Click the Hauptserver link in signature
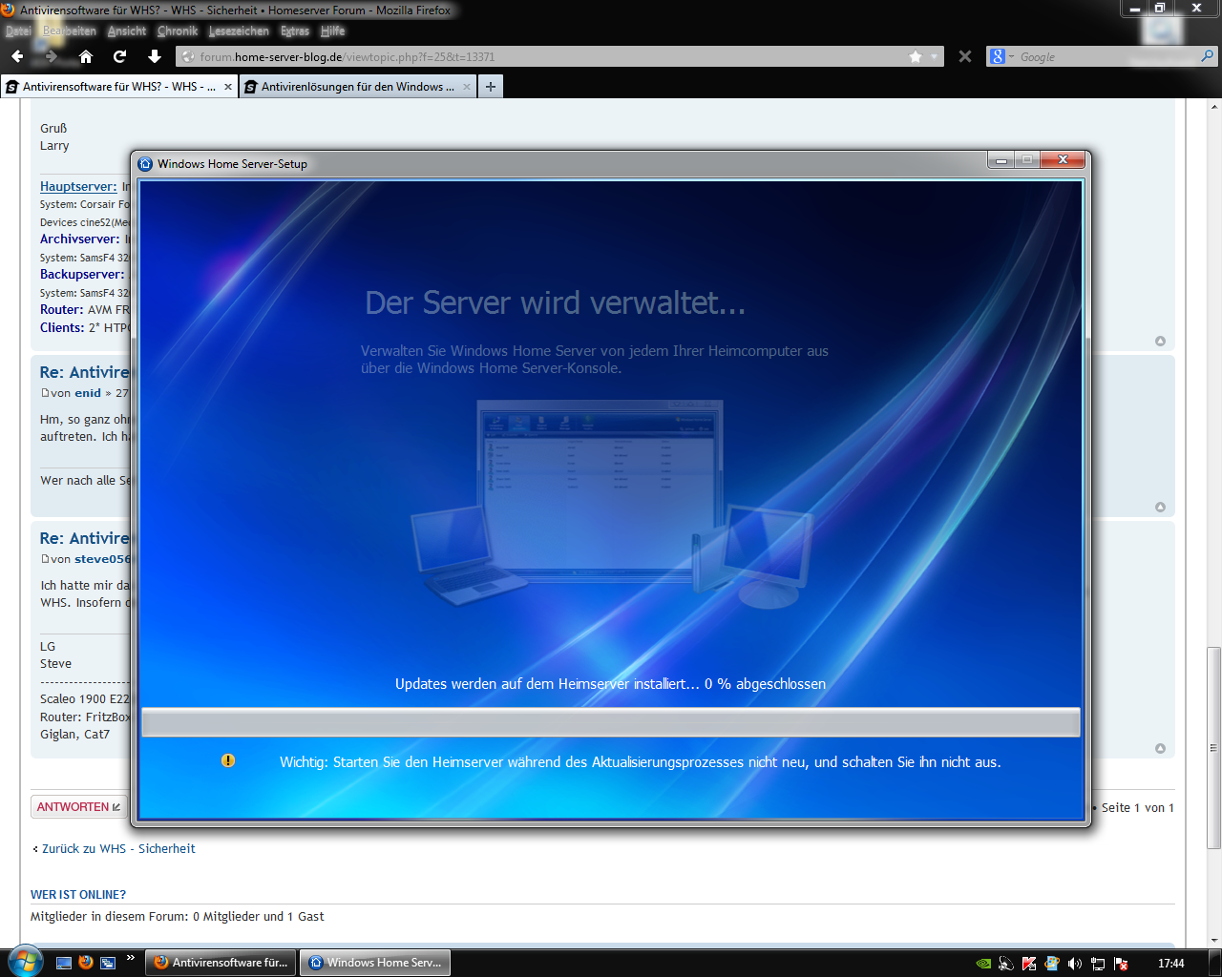This screenshot has width=1222, height=977. (78, 186)
